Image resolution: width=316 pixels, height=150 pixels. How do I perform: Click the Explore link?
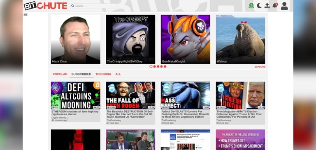point(260,67)
